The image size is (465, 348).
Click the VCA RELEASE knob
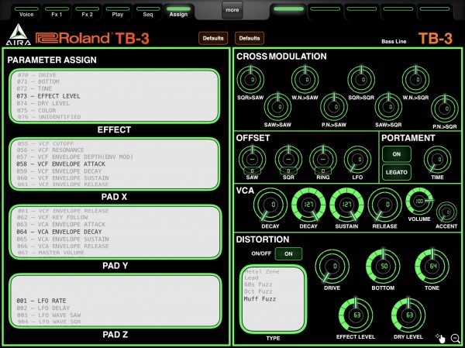click(x=384, y=205)
